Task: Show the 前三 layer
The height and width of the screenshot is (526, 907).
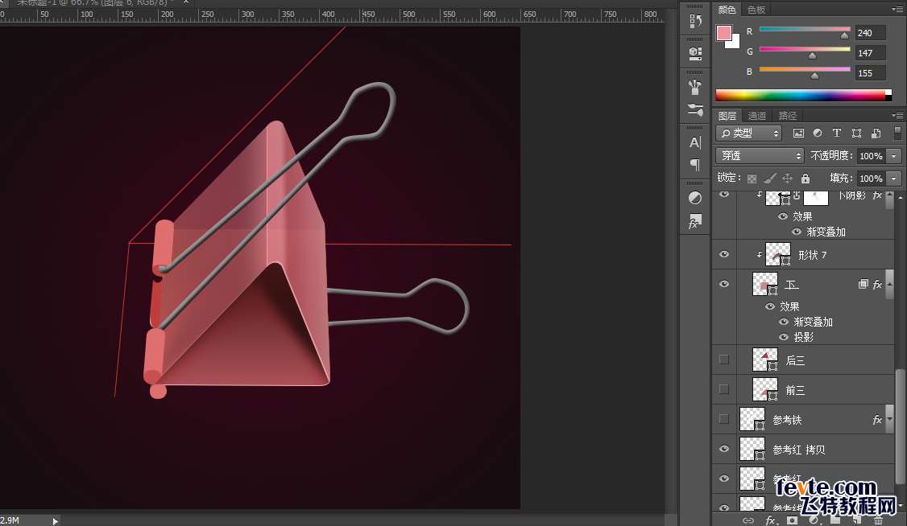Action: [x=723, y=389]
